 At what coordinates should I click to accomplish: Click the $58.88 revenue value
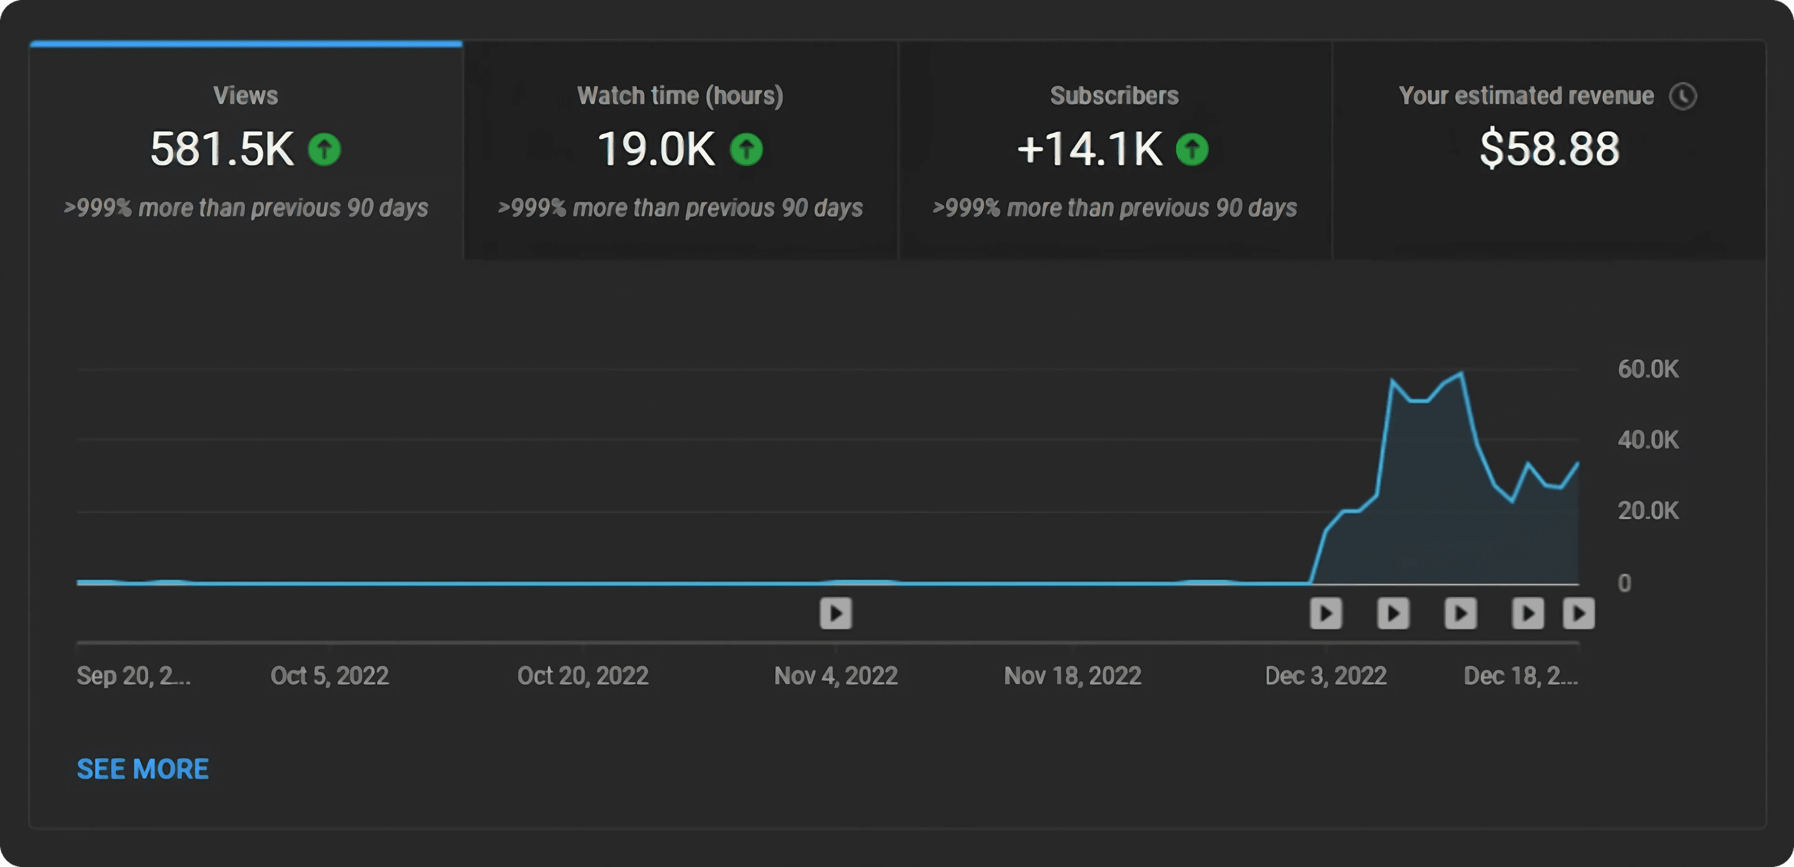coord(1549,148)
